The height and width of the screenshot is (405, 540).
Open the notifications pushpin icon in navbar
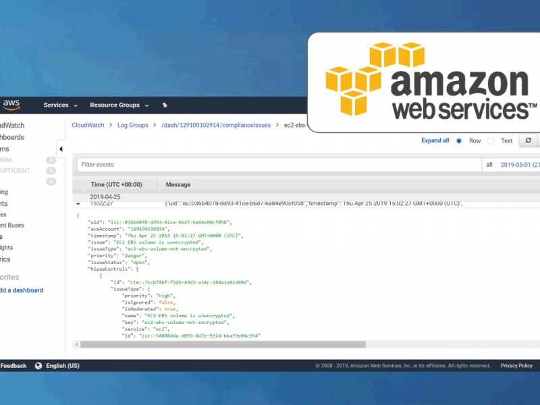tap(165, 105)
